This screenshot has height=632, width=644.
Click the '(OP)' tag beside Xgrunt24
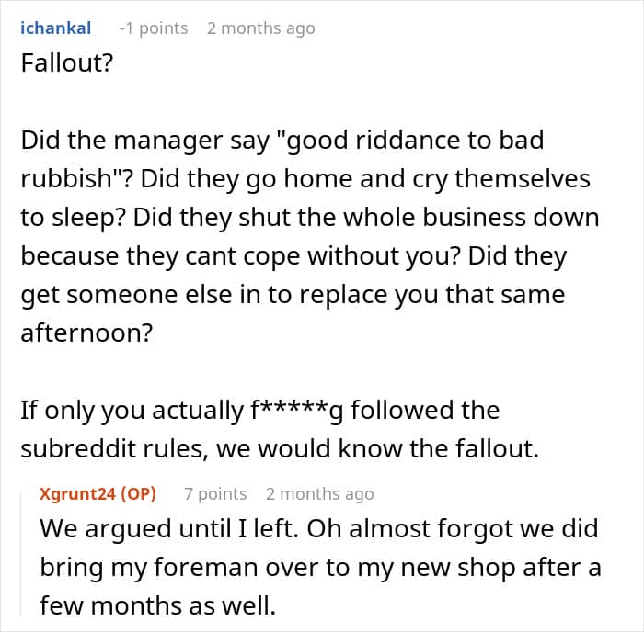[136, 493]
